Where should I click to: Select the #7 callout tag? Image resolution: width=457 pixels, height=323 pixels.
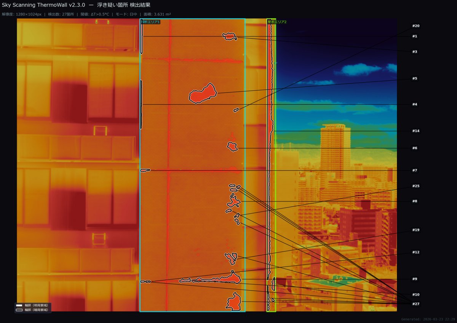[x=415, y=170]
